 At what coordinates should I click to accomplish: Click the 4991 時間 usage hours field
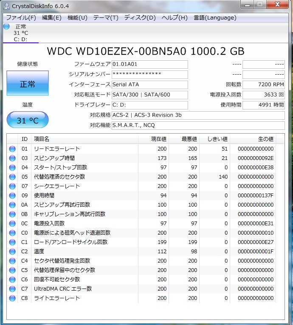(264, 105)
